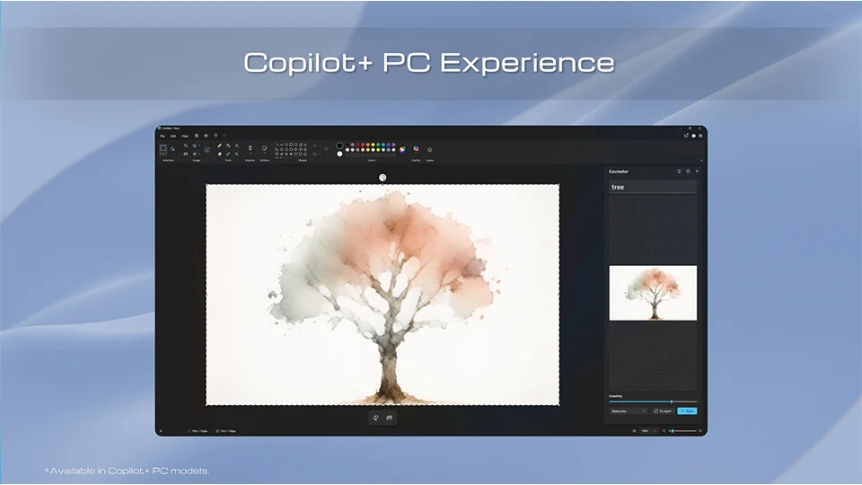This screenshot has height=485, width=862.
Task: Click the Try again button
Action: 663,411
